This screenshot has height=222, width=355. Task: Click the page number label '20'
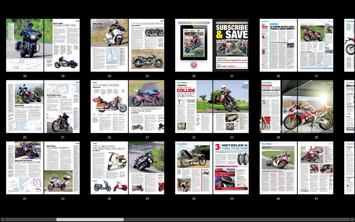point(25,137)
